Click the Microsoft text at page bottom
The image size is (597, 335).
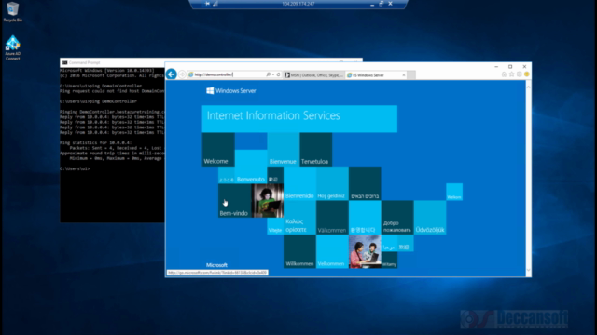216,265
